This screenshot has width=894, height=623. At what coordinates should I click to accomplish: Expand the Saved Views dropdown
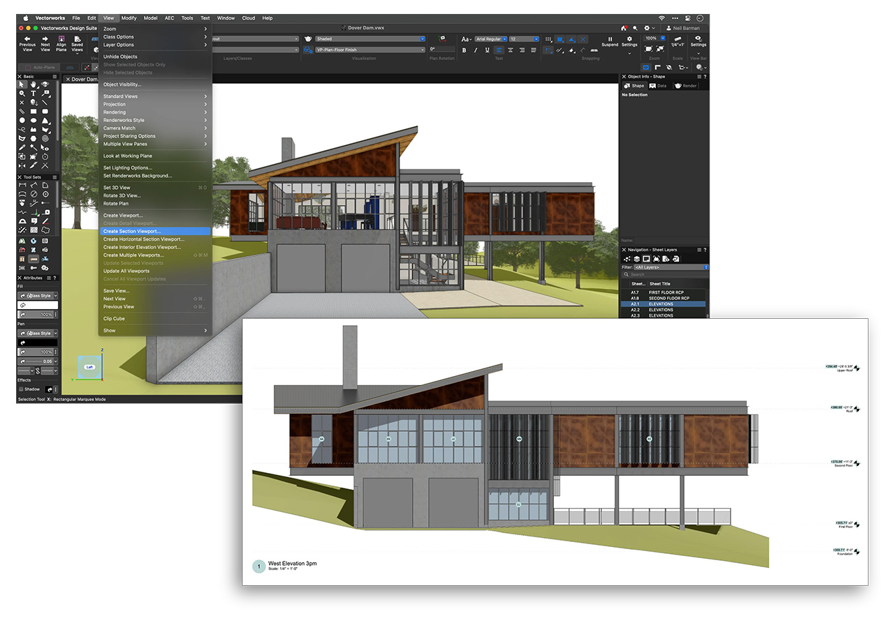pyautogui.click(x=77, y=54)
